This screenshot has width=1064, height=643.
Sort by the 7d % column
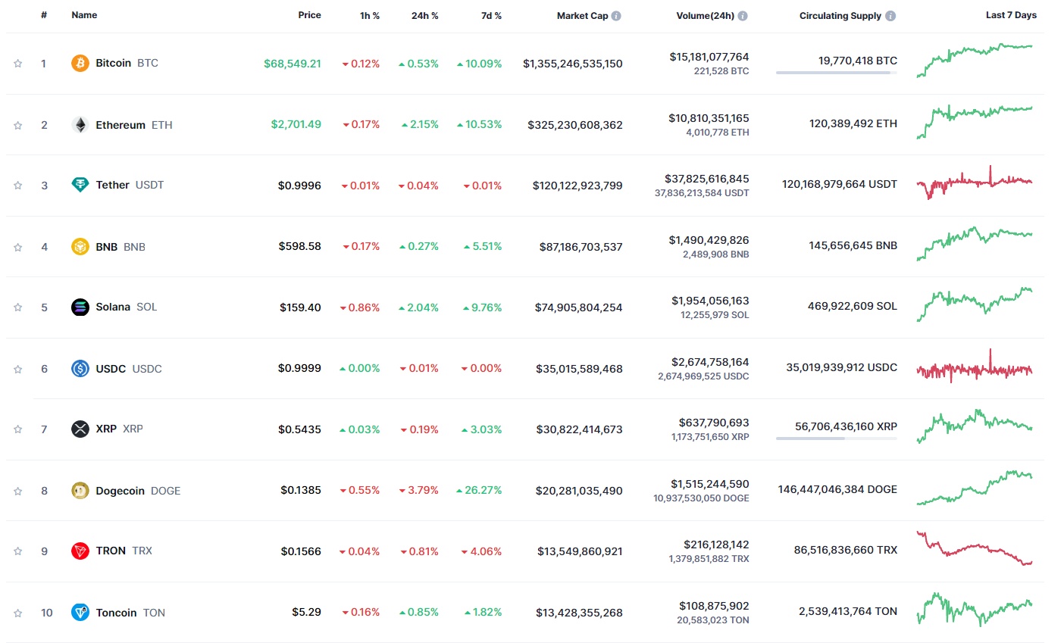tap(491, 16)
